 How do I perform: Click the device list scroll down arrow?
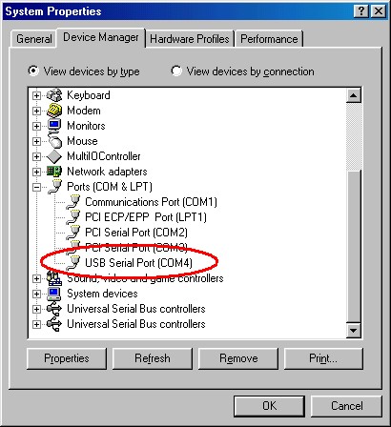pos(354,330)
